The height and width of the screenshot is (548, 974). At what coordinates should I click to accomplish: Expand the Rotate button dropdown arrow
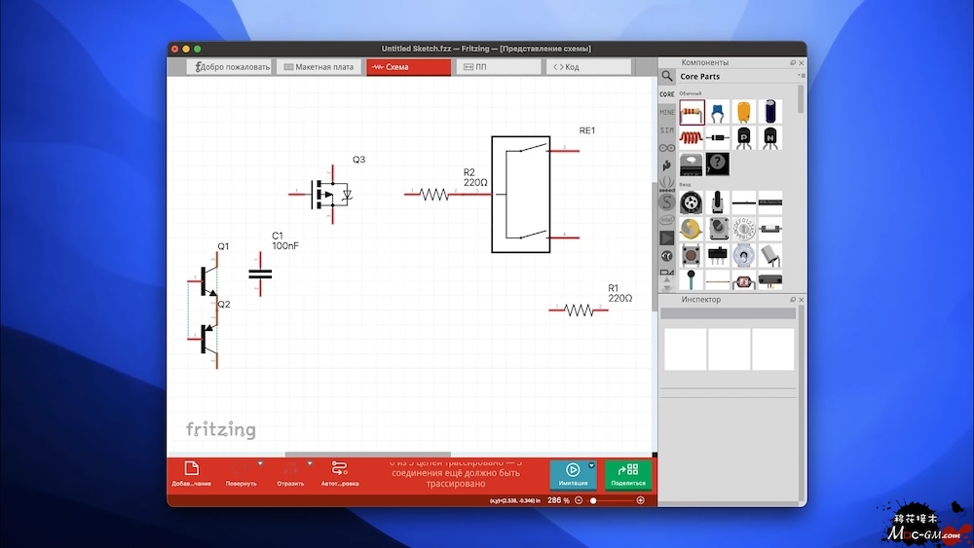(261, 463)
